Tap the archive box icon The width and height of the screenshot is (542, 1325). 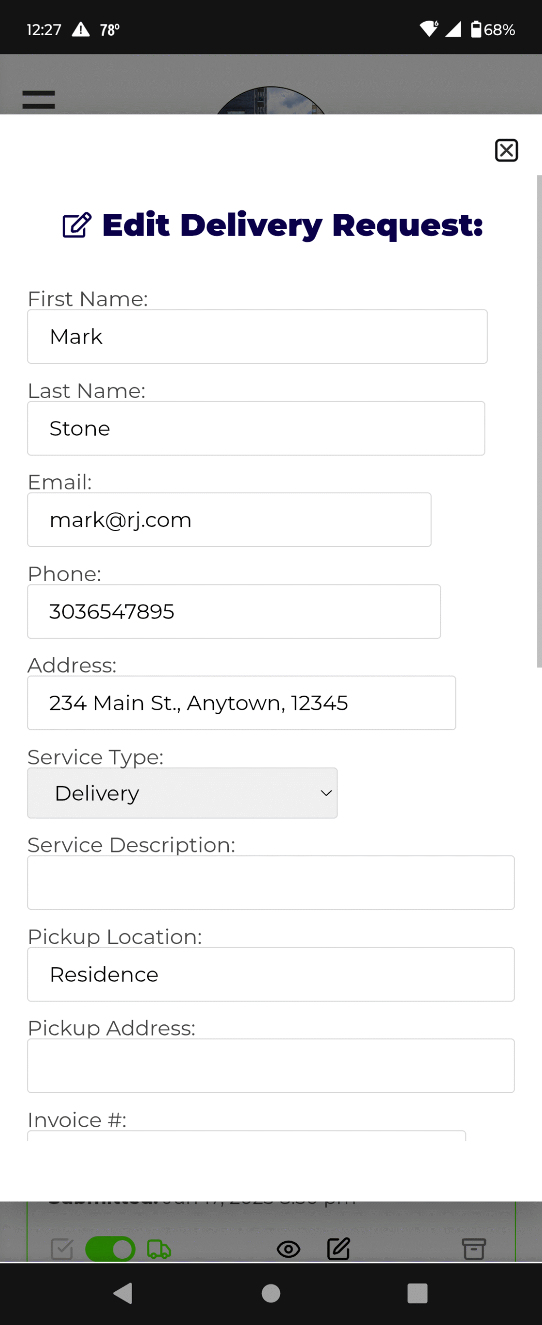(474, 1248)
